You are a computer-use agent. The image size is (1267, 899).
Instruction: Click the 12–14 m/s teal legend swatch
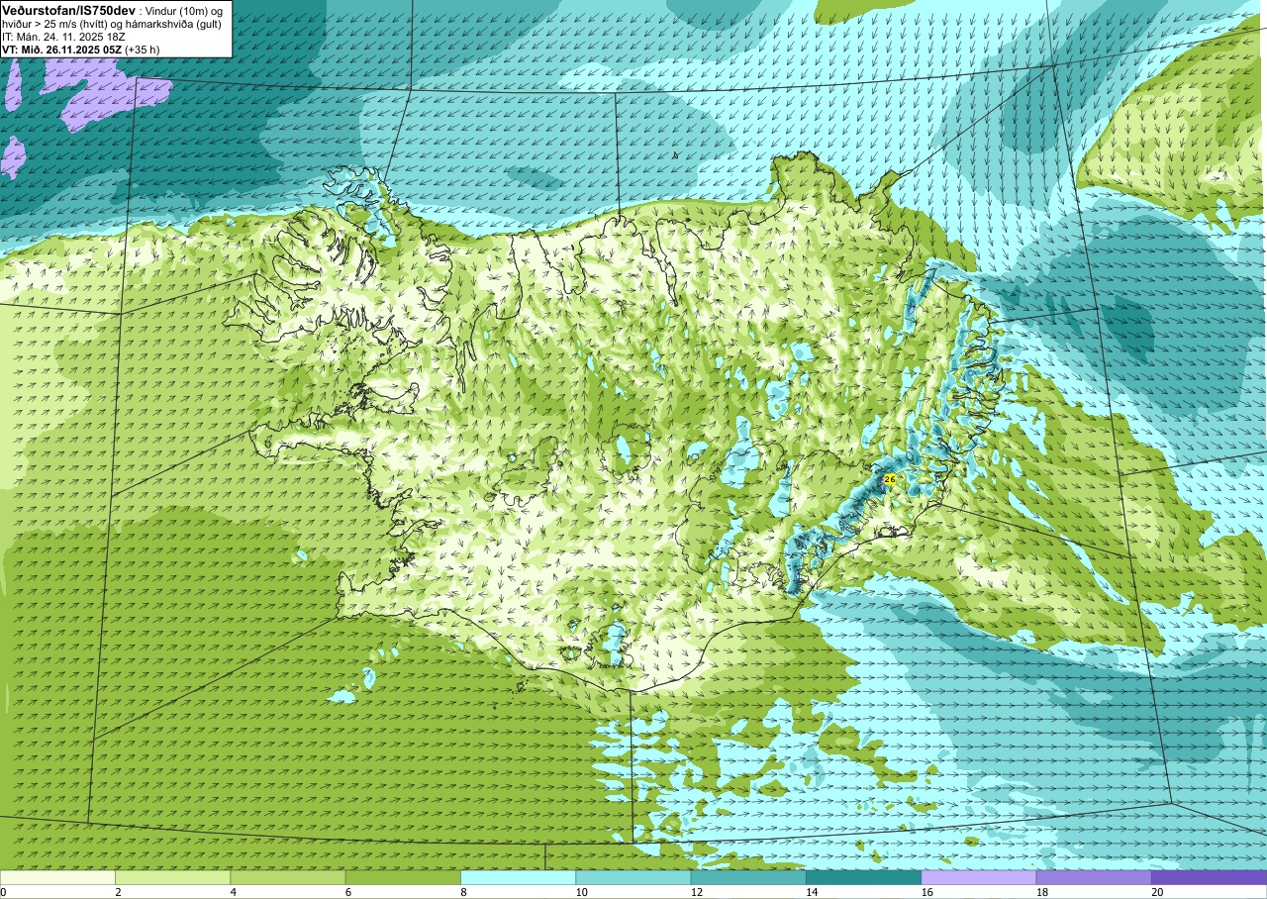[748, 877]
